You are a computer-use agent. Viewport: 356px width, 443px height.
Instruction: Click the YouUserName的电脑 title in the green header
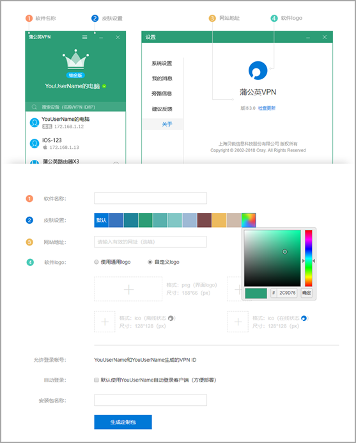(72, 86)
